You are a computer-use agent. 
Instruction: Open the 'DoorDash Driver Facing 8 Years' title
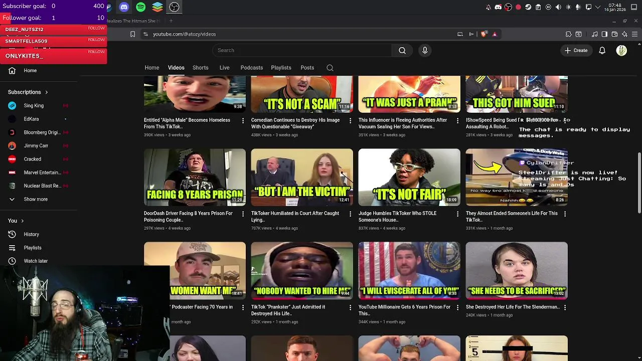point(188,217)
